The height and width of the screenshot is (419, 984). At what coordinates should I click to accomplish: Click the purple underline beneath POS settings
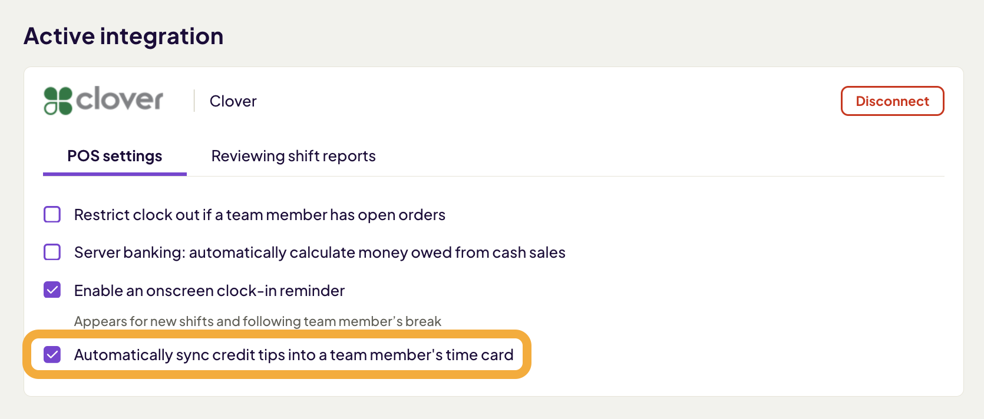(x=114, y=174)
